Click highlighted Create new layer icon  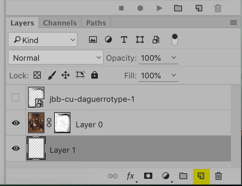201,176
